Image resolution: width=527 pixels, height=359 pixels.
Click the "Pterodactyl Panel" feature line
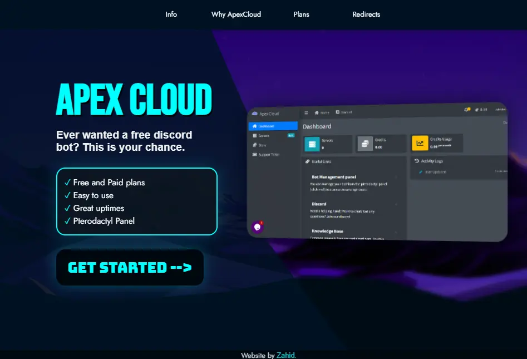coord(104,221)
